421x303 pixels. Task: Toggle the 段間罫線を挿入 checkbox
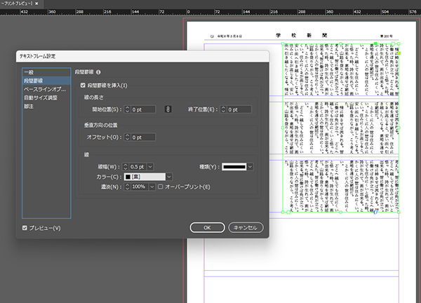tap(83, 86)
